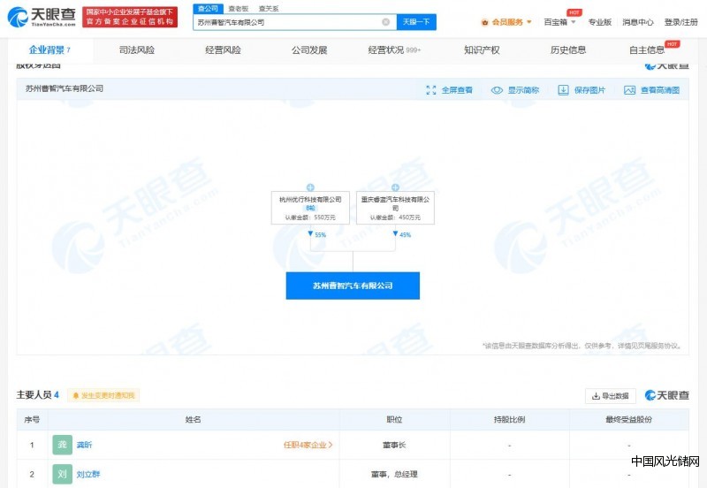Click the 杭州优行科技有限公司 shareholder node

(x=310, y=208)
